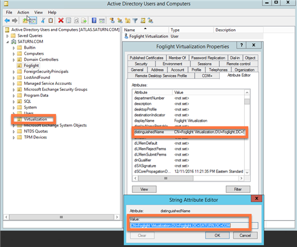297x247 pixels.
Task: Select the dSASignature attribute row
Action: pyautogui.click(x=188, y=166)
